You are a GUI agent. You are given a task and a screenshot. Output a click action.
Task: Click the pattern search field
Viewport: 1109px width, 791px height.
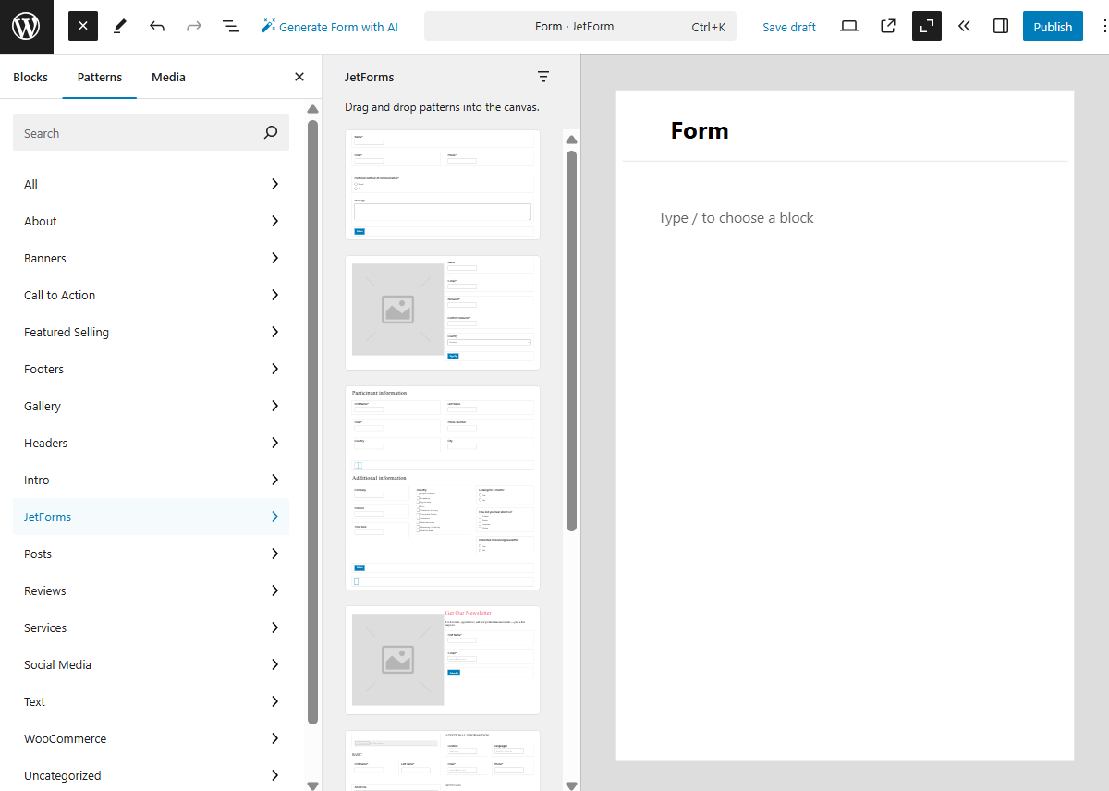(151, 132)
